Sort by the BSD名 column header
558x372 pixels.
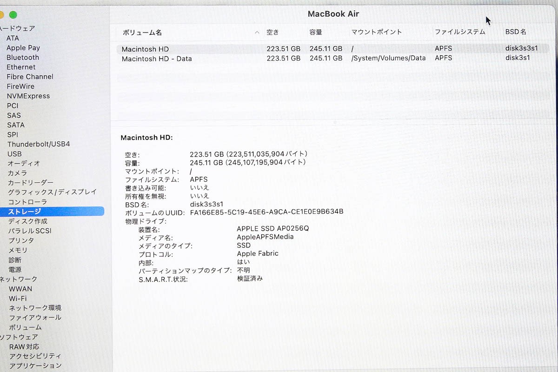coord(516,32)
